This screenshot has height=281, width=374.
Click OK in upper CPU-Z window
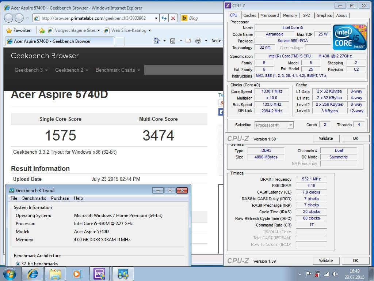(355, 138)
